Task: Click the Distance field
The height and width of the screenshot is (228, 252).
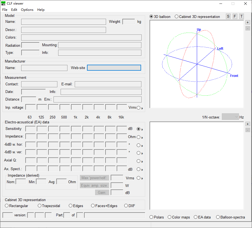Action: click(29, 99)
